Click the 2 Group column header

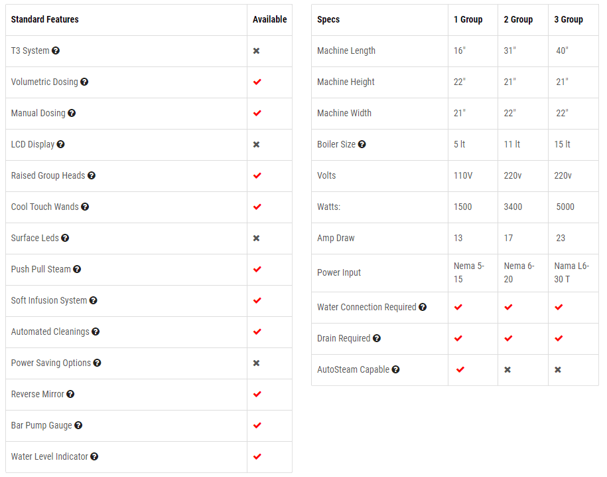tap(518, 19)
